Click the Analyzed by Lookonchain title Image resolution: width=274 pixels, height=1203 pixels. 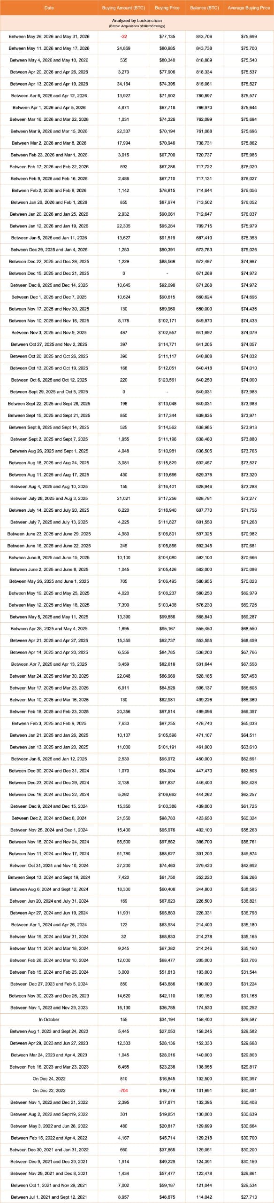tap(137, 21)
